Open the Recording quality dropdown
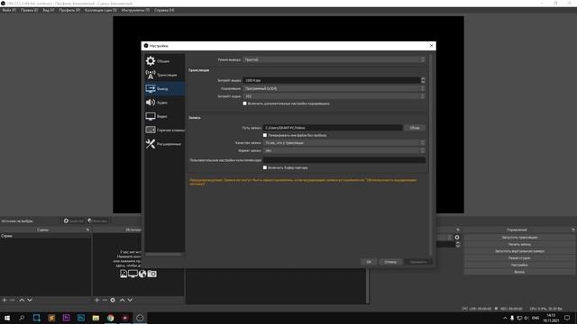Screen dimensions: 577x324 pyautogui.click(x=344, y=142)
